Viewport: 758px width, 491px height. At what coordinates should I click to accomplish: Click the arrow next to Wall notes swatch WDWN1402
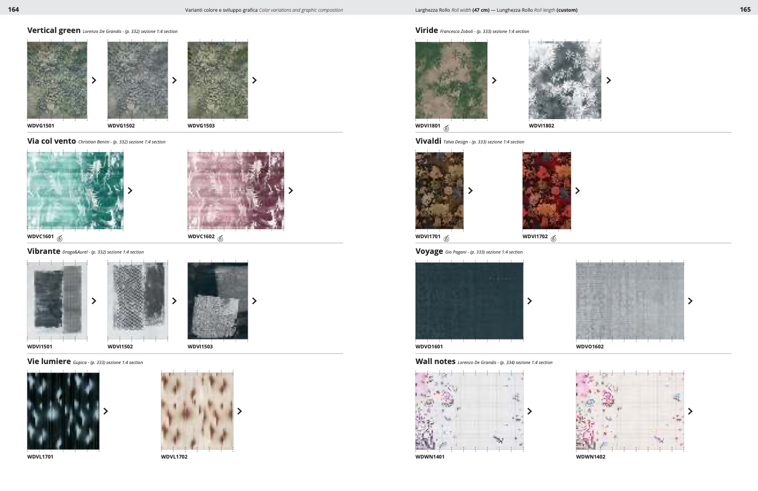click(x=690, y=412)
